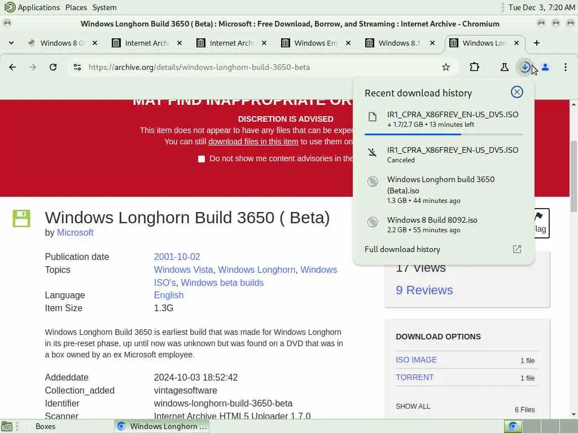Click the canceled download icon for IR1_CPRA ISO

[373, 152]
